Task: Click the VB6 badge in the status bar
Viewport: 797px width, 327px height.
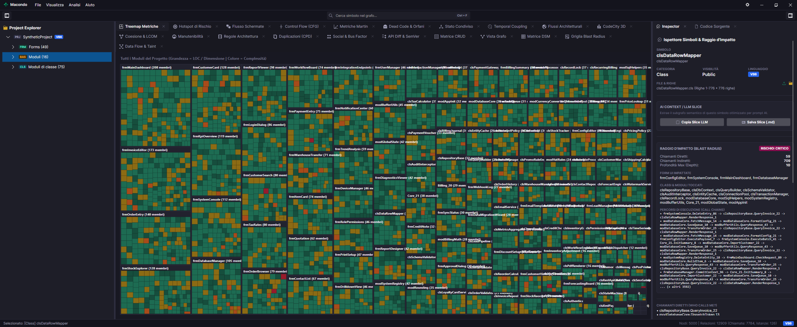Action: tap(788, 323)
